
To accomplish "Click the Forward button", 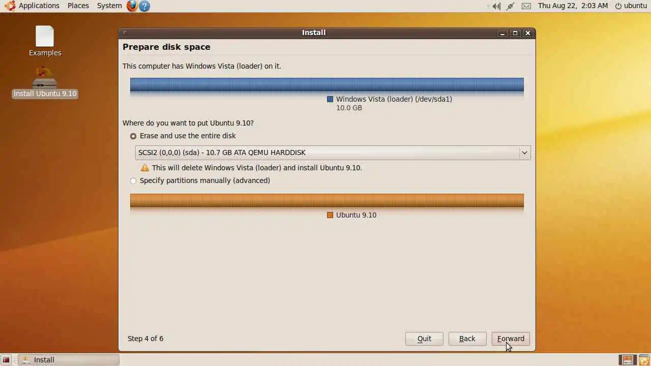I will [511, 339].
